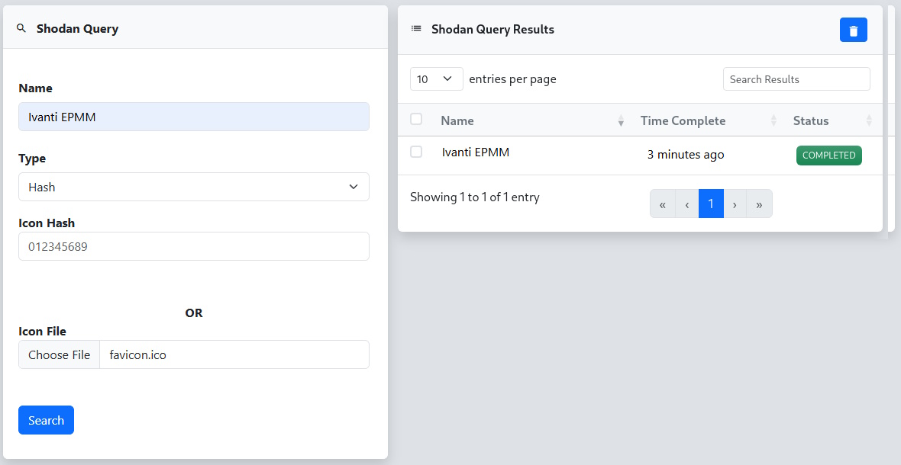Screen dimensions: 901x465
Task: Click the Time Complete column header text
Action: pyautogui.click(x=683, y=120)
